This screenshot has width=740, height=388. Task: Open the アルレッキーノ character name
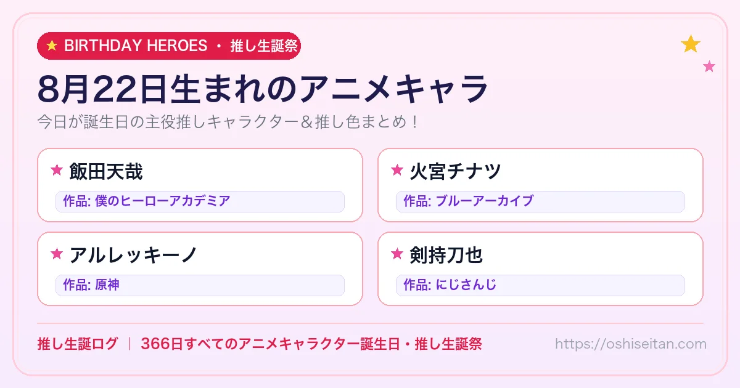coord(133,254)
